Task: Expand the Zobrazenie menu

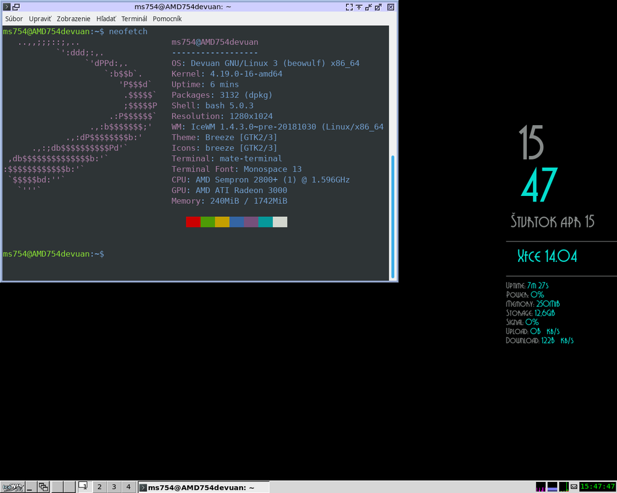Action: [x=73, y=18]
